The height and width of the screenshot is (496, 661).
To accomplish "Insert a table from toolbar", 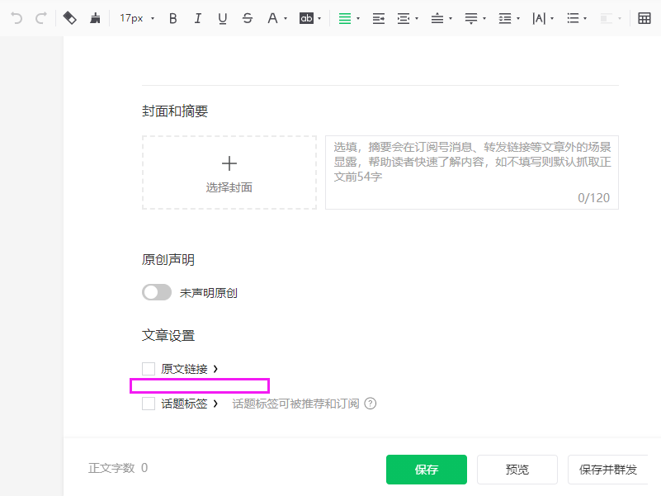I will point(644,18).
